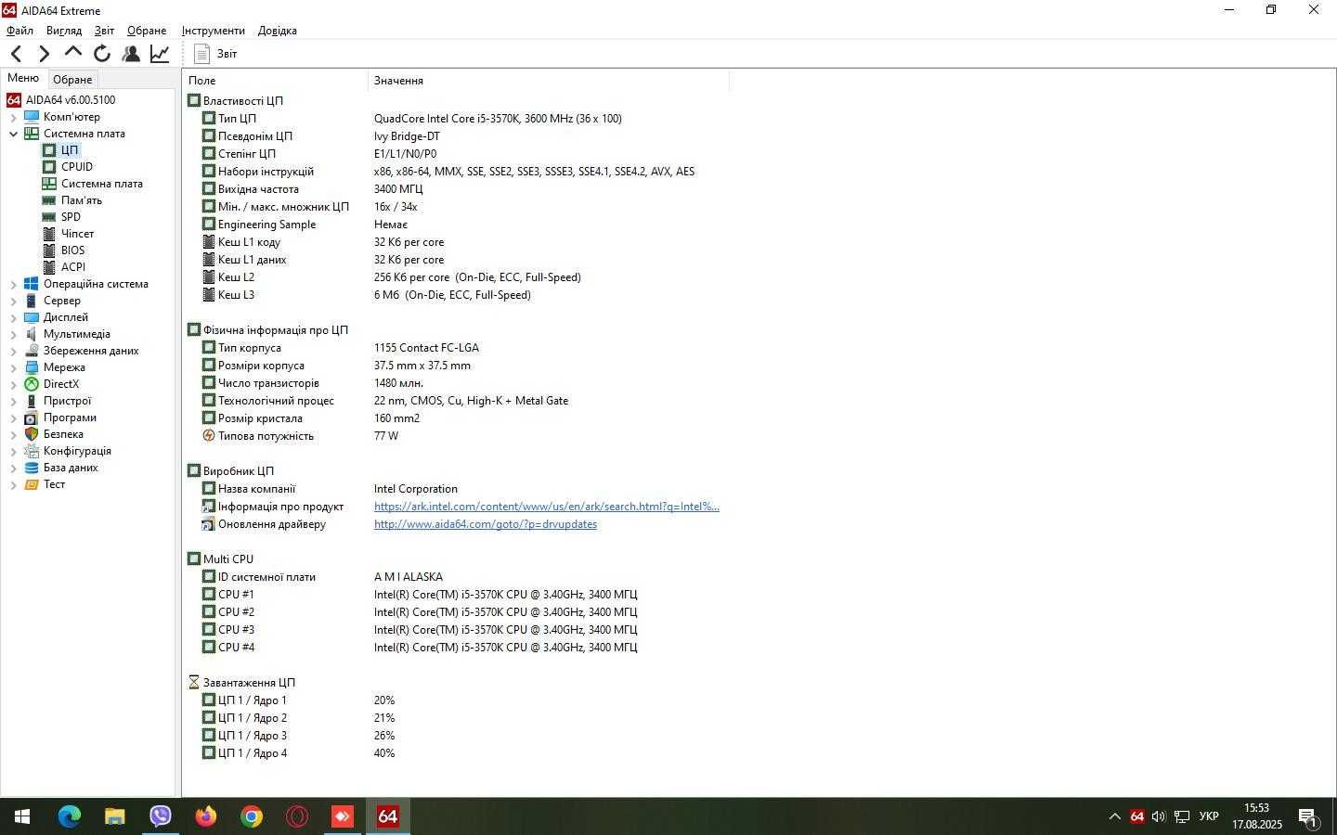Viewport: 1337px width, 835px height.
Task: Open the Обране menu in menu bar
Action: 147,31
